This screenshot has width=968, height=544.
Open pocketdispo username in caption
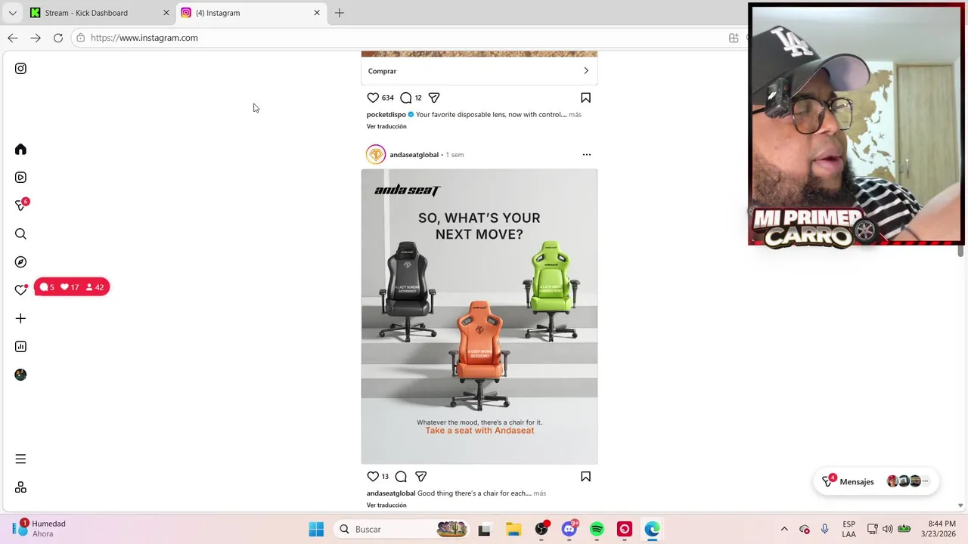point(386,115)
